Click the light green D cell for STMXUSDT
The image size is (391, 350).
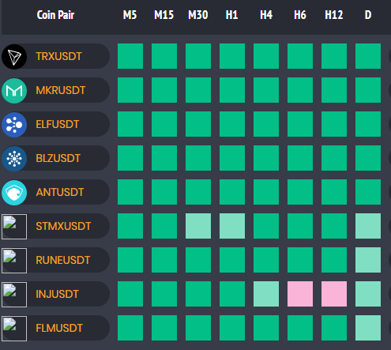pos(368,226)
